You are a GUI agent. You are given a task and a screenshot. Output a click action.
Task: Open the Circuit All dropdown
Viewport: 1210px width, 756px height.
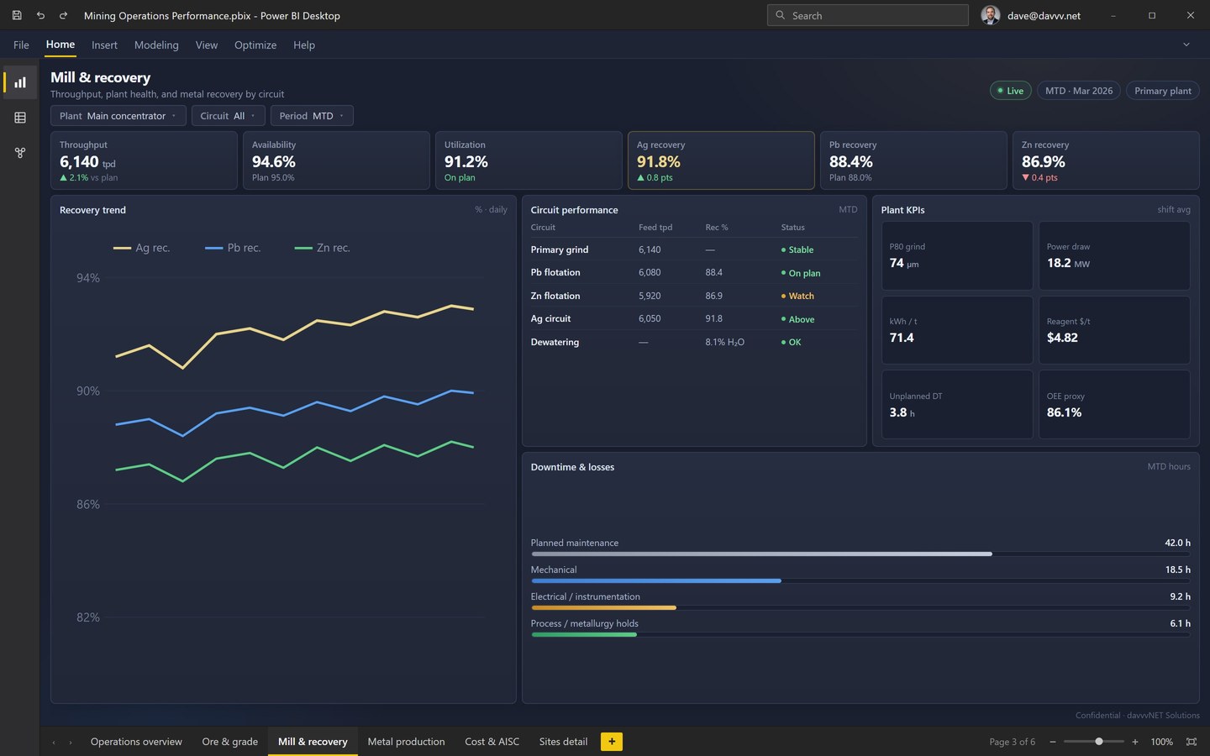[229, 116]
